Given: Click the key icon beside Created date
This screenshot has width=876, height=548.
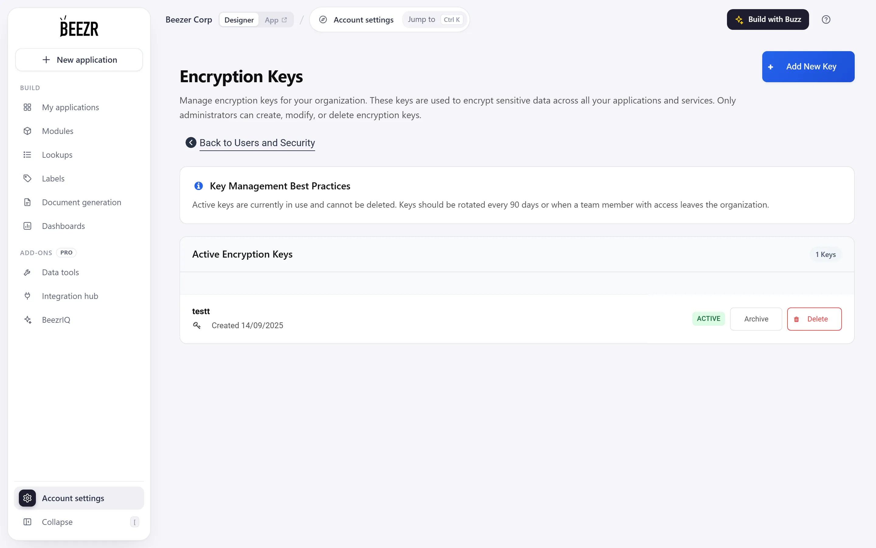Looking at the screenshot, I should click(196, 325).
